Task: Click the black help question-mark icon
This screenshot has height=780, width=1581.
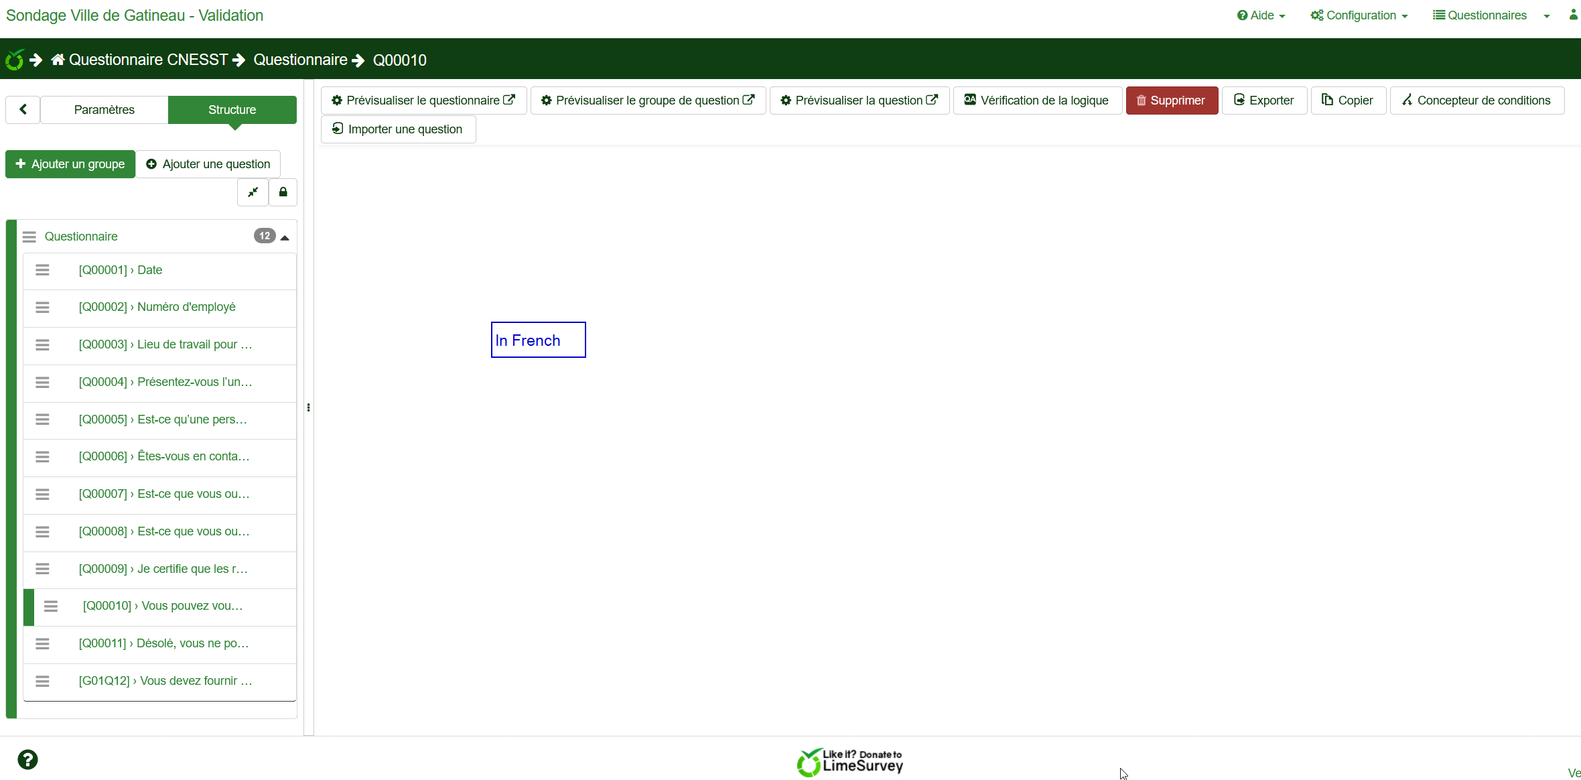Action: [x=27, y=760]
